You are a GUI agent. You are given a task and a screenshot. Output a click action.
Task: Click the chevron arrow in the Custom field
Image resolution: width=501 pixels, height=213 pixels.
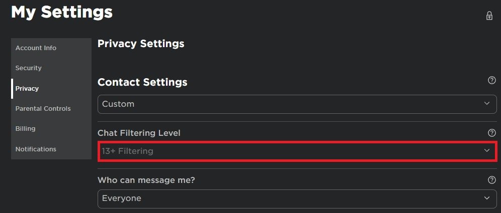point(486,104)
